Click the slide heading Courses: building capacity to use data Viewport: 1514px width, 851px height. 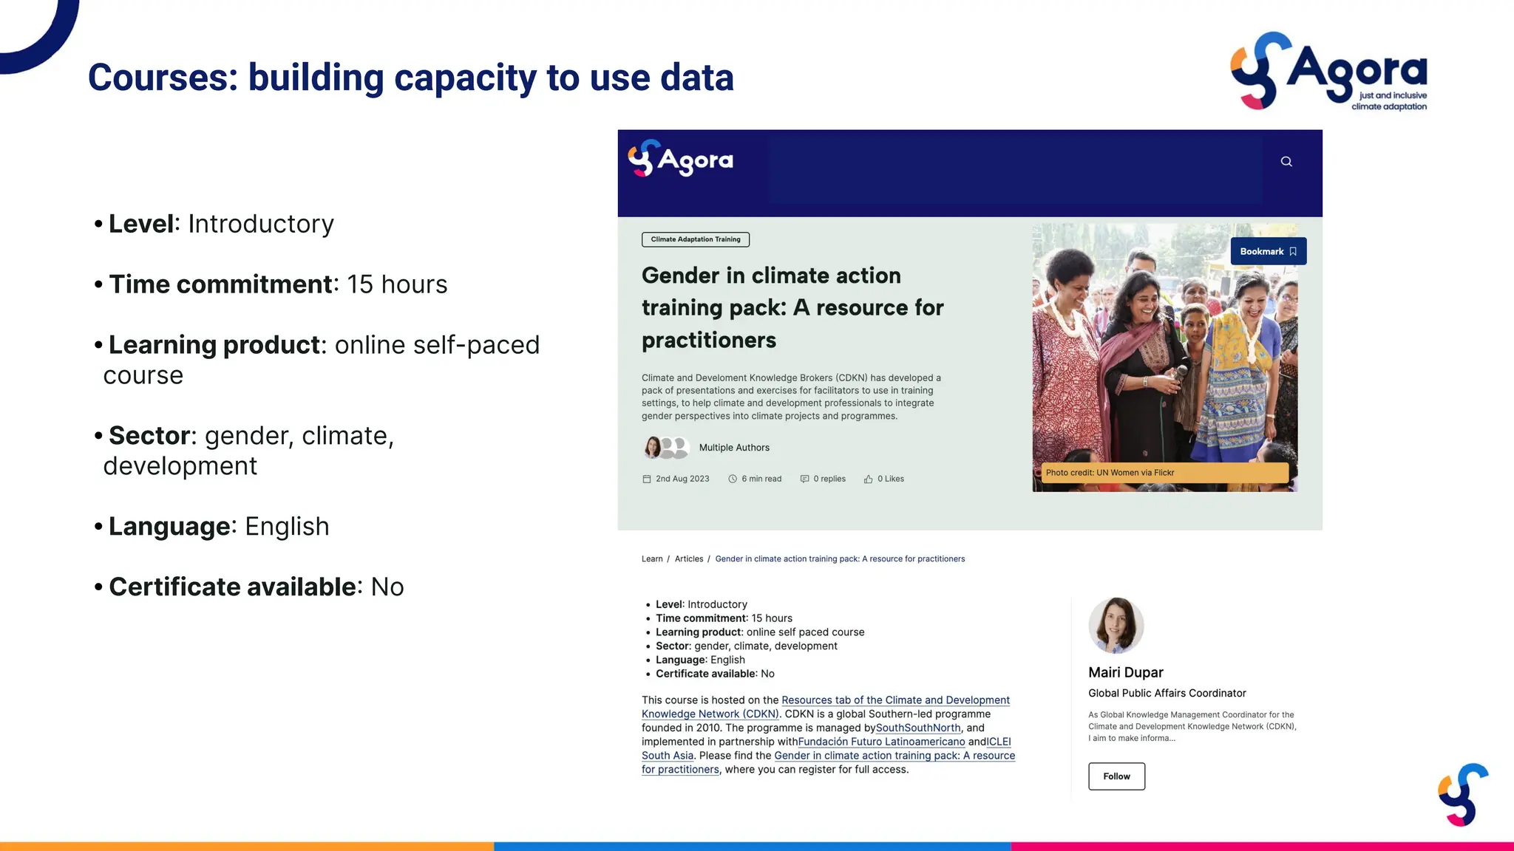(x=411, y=78)
